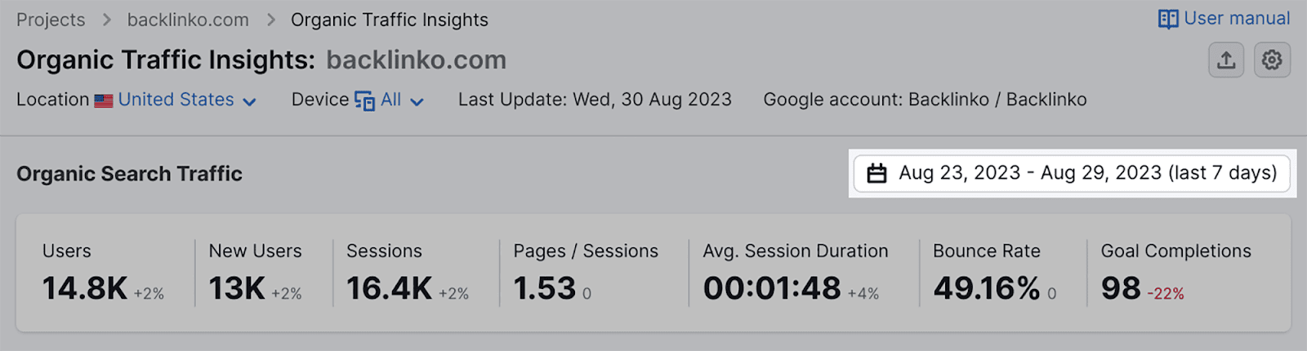Click the Sessions 16.4K metric

(389, 287)
